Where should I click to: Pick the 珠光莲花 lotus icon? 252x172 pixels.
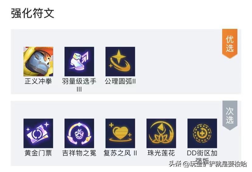pyautogui.click(x=161, y=133)
